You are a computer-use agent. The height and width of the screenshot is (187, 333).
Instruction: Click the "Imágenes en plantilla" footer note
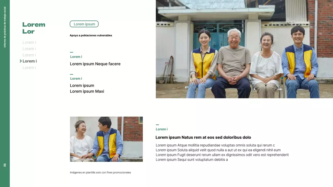pos(100,172)
